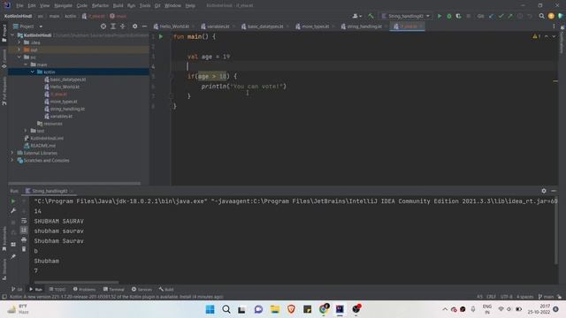Open editor tabs more-options dots

555,26
